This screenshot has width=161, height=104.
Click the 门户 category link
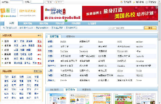[x=6, y=77]
